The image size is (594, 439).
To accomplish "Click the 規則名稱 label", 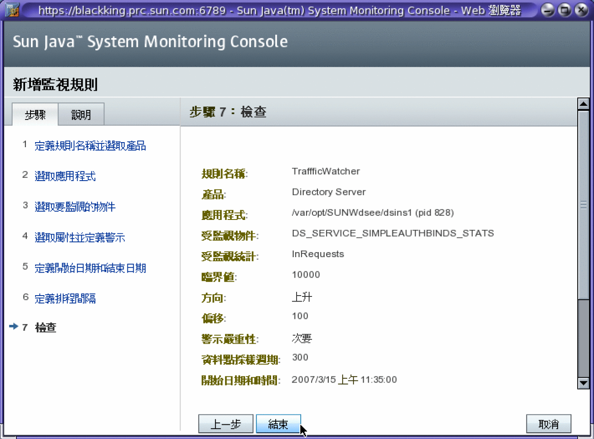I will pyautogui.click(x=225, y=174).
